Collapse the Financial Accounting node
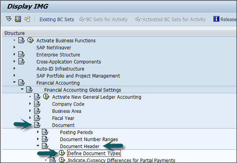The height and width of the screenshot is (163, 237). [x=14, y=83]
